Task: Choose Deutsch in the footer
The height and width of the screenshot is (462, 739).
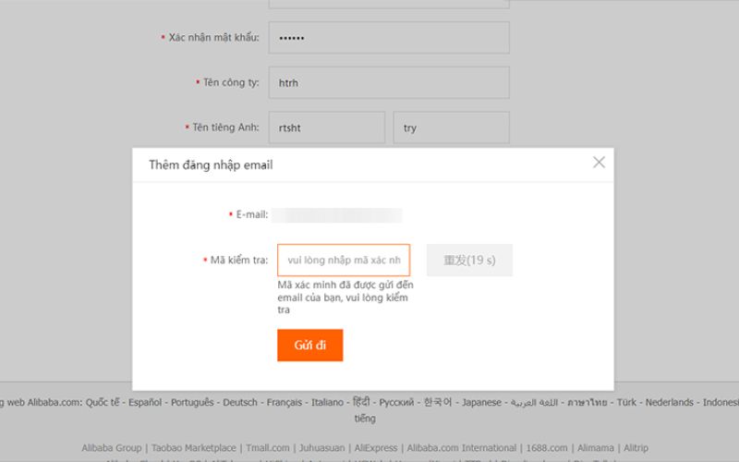Action: pos(240,403)
